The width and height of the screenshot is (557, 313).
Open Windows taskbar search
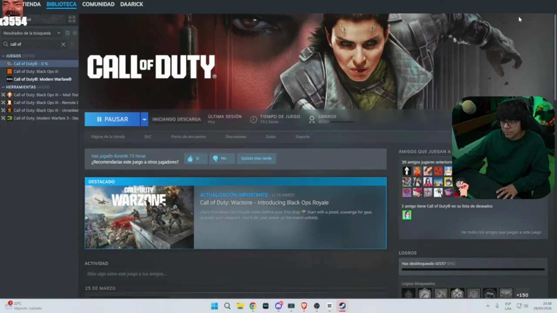(227, 306)
